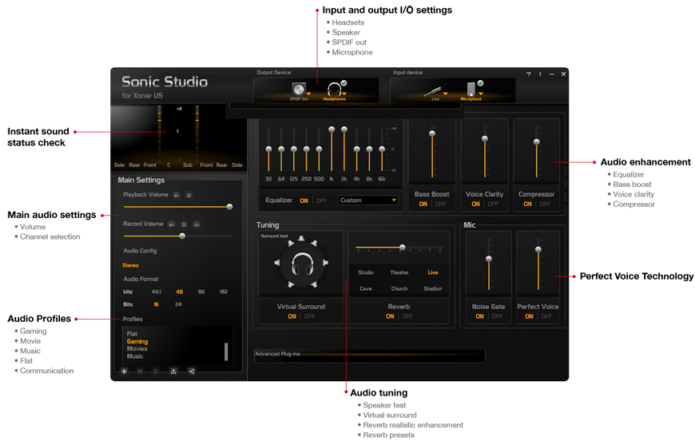
Task: Expand the SPDIF Out dropdown arrow
Action: pos(309,94)
